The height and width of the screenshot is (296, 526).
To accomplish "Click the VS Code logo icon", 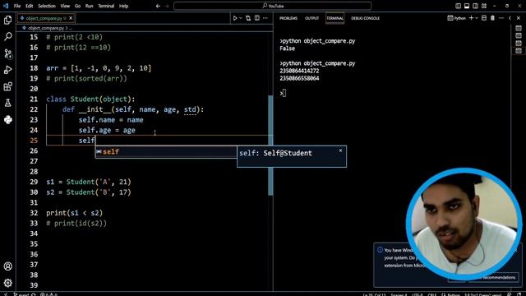I will tap(6, 6).
